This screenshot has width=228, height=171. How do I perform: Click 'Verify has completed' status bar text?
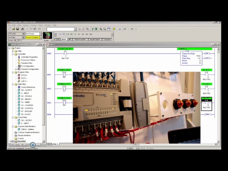coord(22,149)
